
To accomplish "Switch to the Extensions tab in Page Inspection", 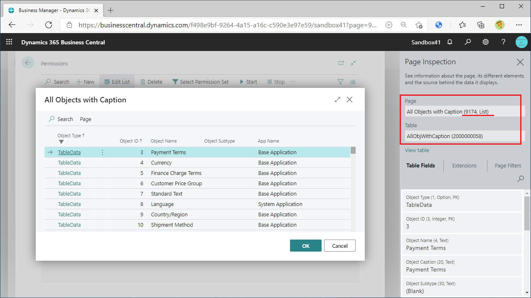I will [x=465, y=165].
